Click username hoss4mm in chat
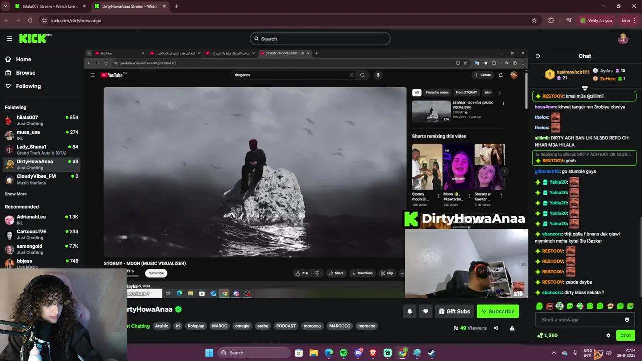The width and height of the screenshot is (642, 361). 545,107
